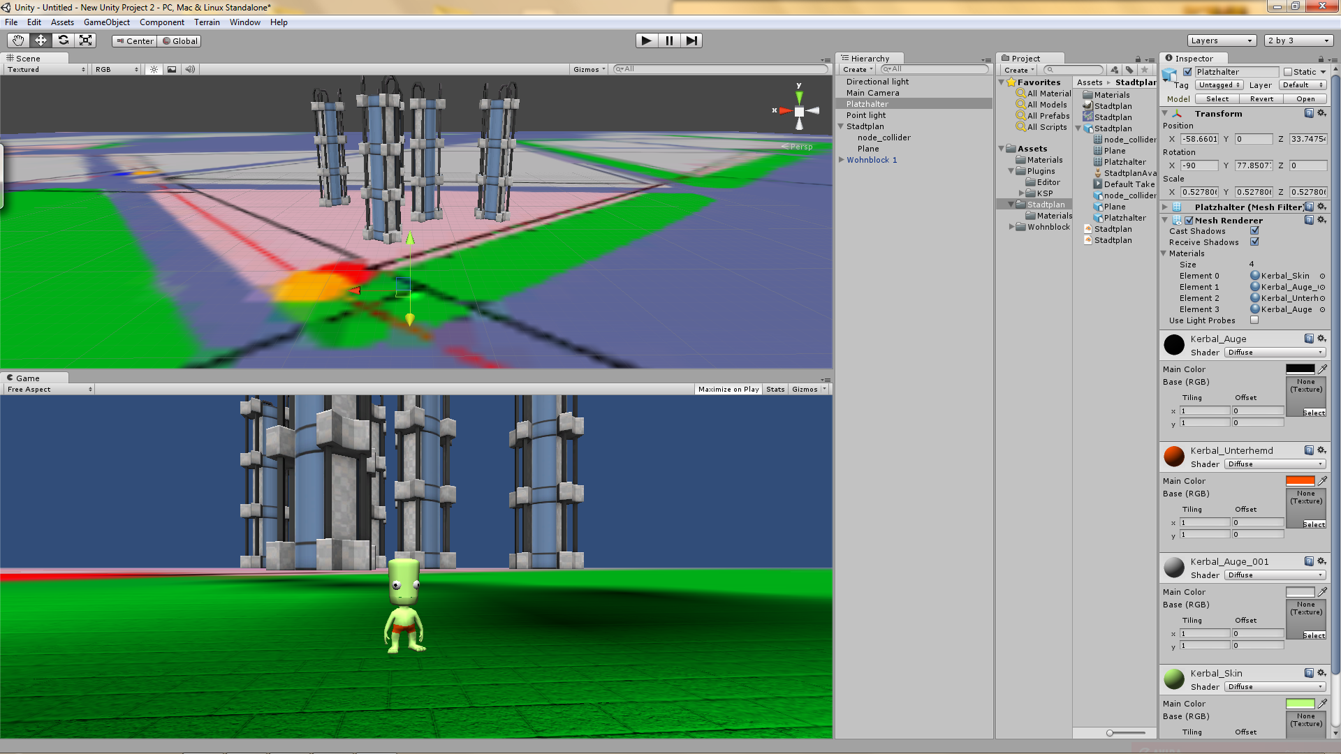
Task: Select the Scale tool
Action: coord(85,40)
